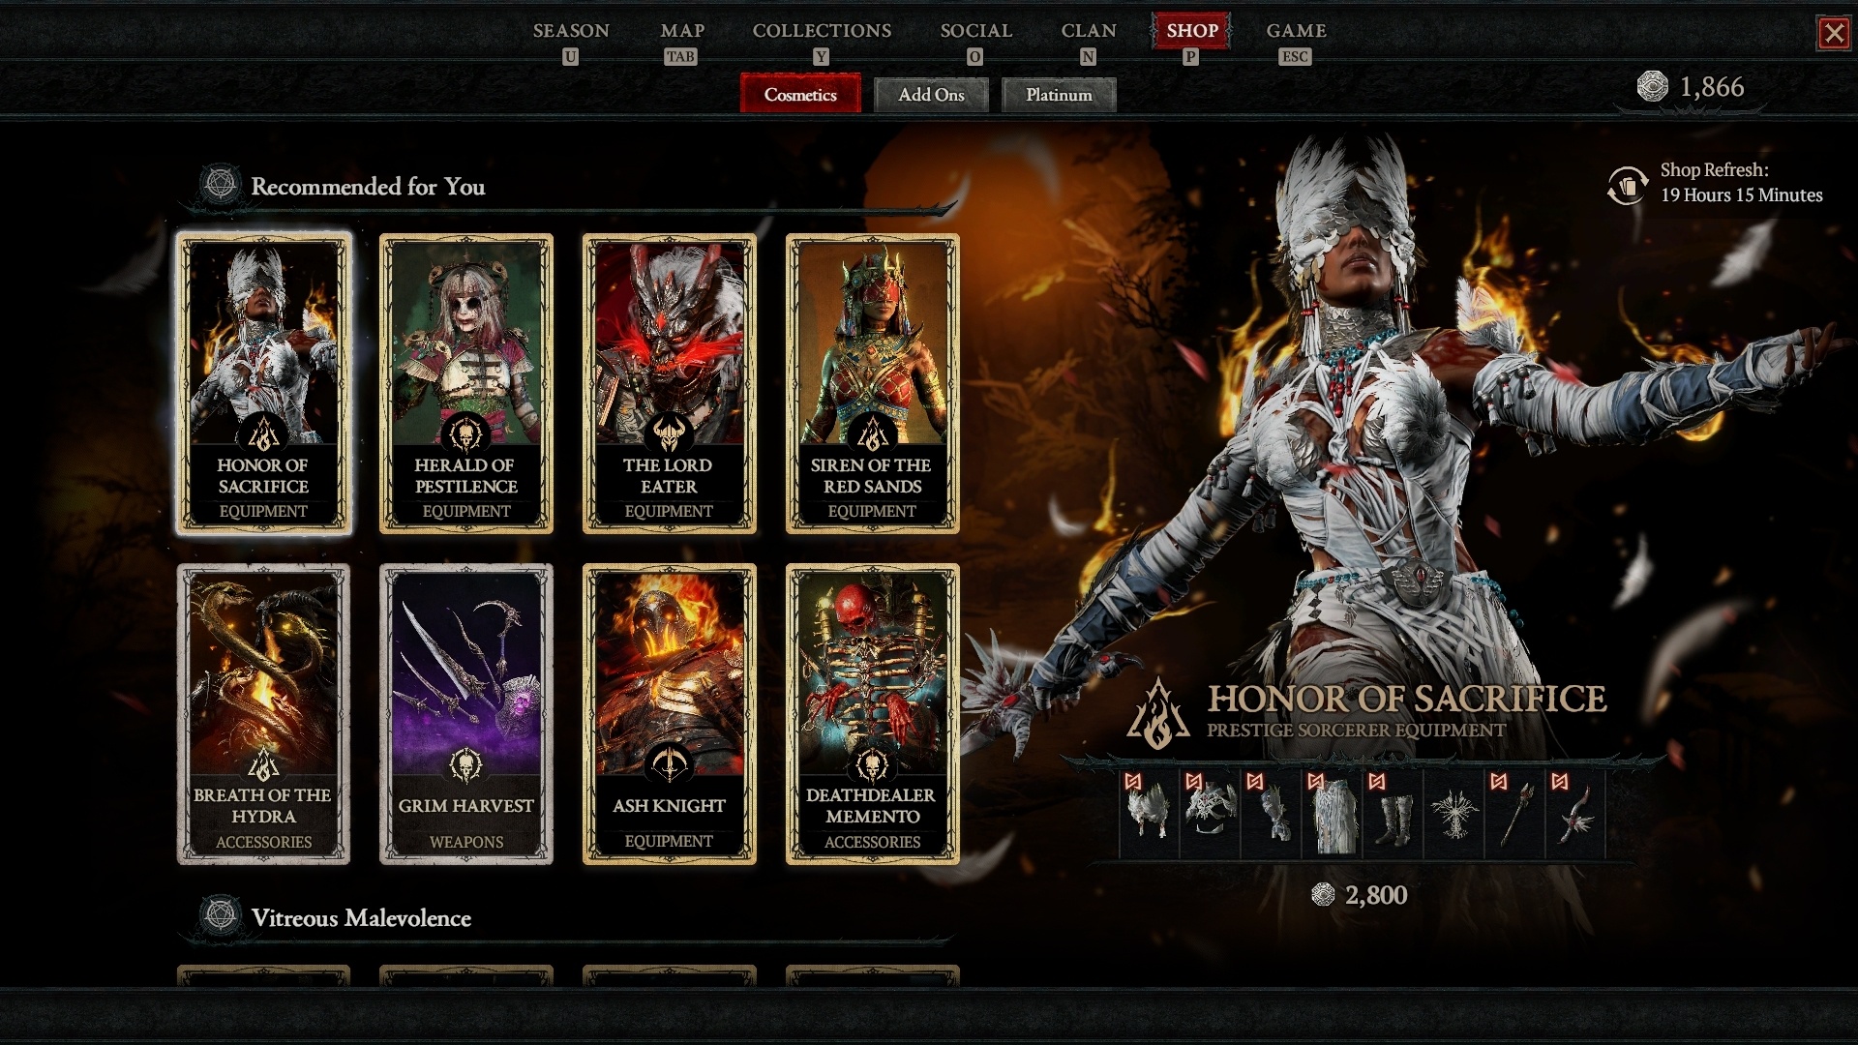Click the SEASON navigation menu item
Screen dimensions: 1858x1045
570,29
